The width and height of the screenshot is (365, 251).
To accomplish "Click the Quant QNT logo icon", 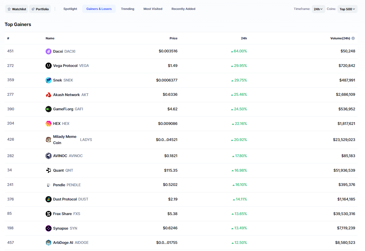I will (49, 170).
